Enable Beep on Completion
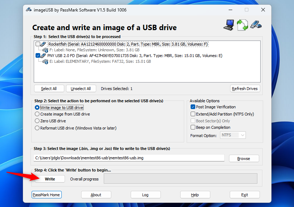The height and width of the screenshot is (207, 294). 192,127
